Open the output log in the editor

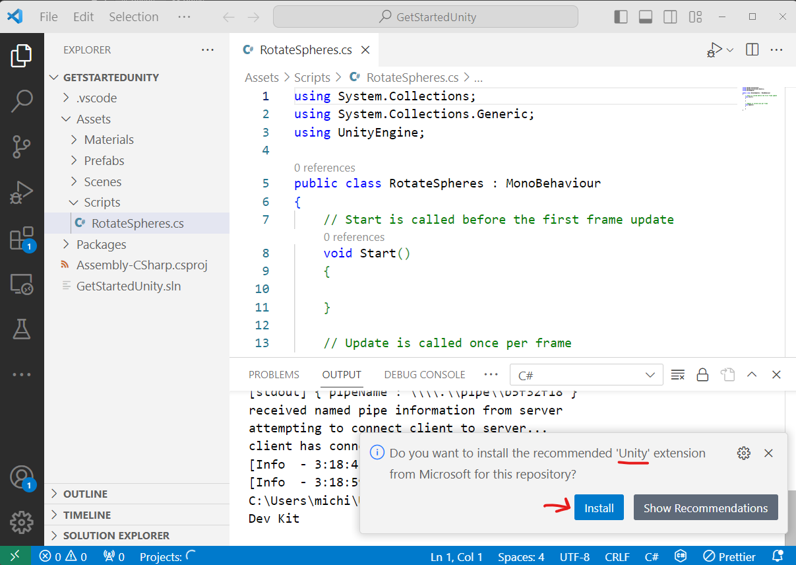pos(727,375)
